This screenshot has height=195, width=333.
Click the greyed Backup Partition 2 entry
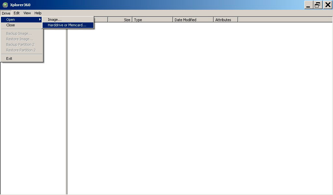pyautogui.click(x=21, y=45)
